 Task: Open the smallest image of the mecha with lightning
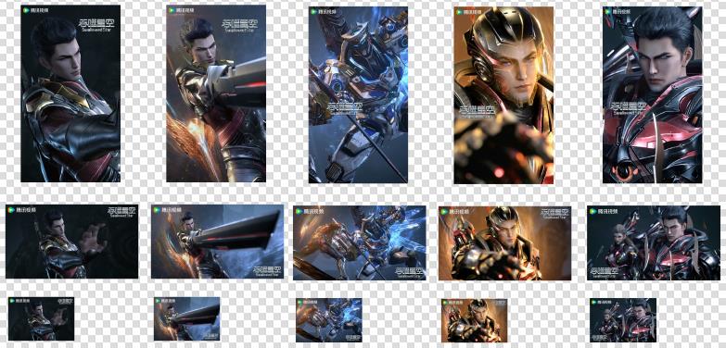(x=329, y=320)
